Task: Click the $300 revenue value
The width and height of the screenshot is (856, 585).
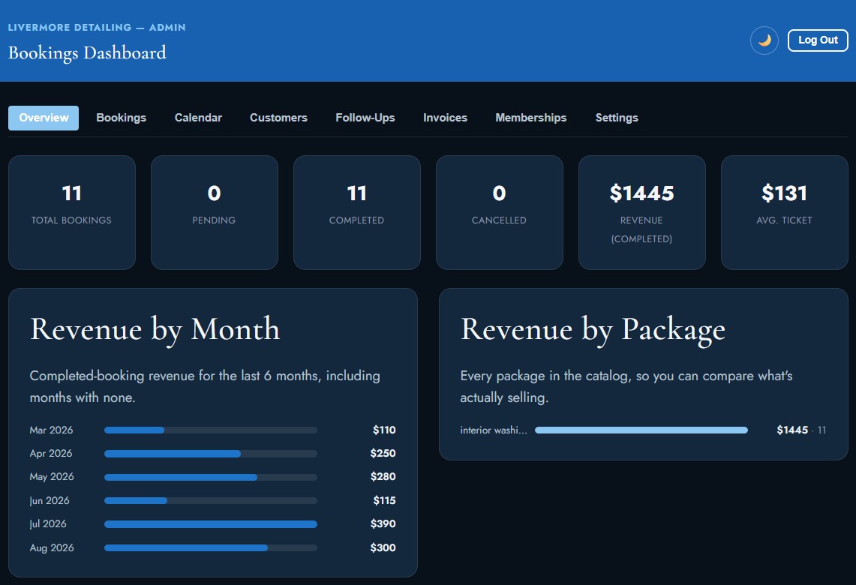Action: click(383, 547)
